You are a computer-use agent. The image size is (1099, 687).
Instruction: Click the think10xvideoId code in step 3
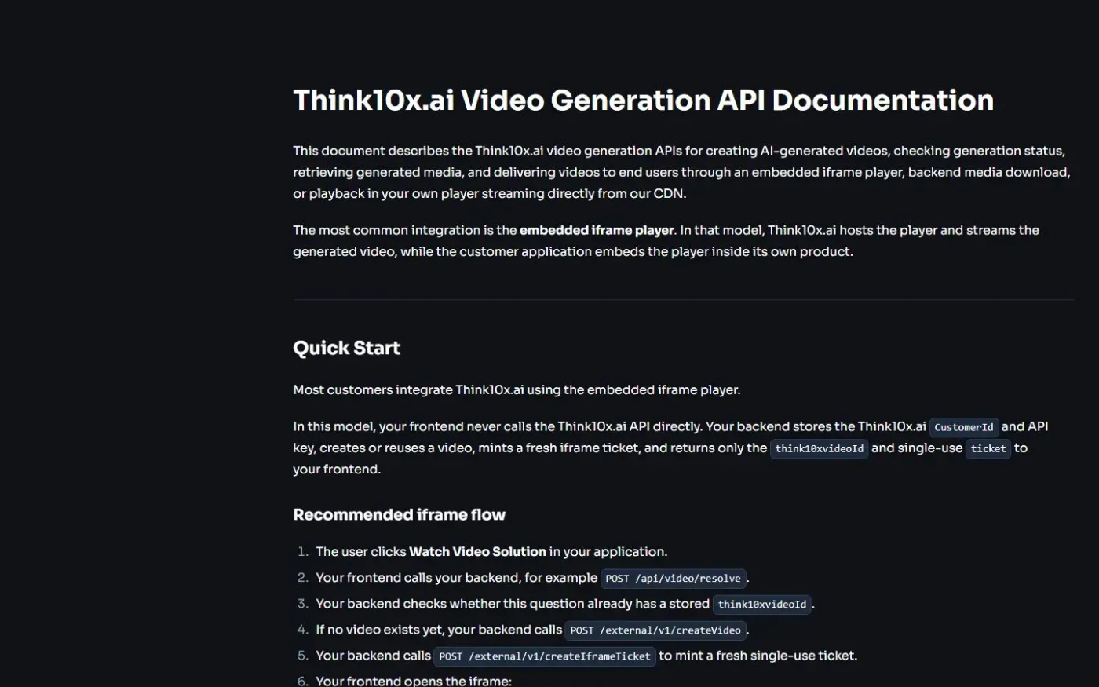pos(761,605)
